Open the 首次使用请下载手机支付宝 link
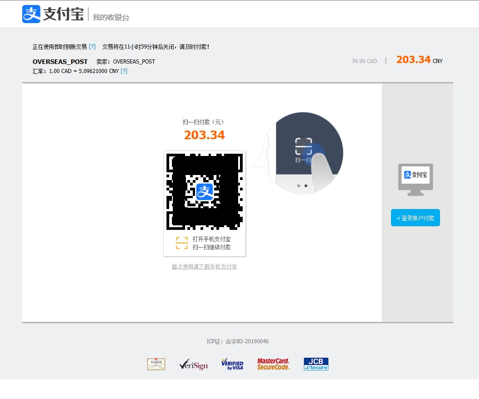This screenshot has width=479, height=399. (204, 267)
